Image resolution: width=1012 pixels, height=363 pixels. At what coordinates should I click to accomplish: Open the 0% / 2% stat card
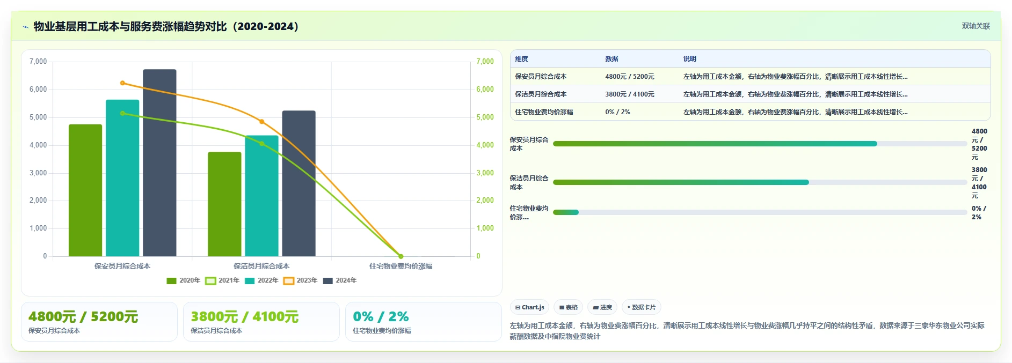point(424,322)
